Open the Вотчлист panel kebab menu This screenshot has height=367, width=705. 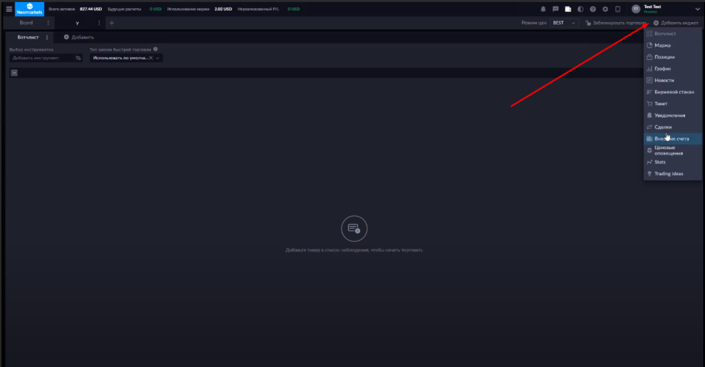coord(47,37)
